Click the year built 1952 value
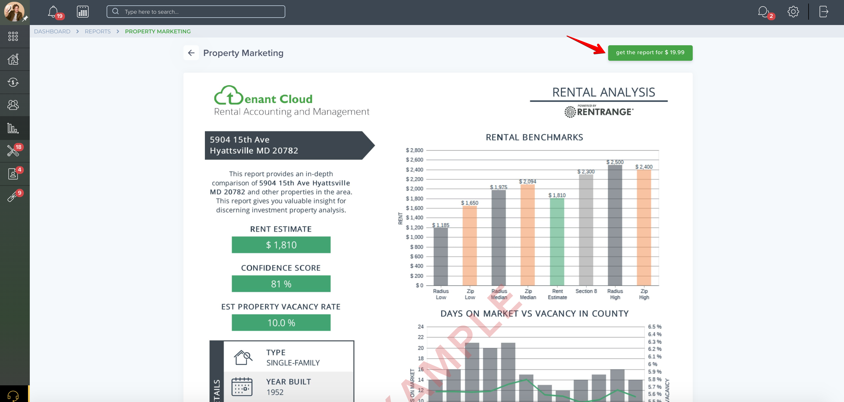The width and height of the screenshot is (844, 402). click(275, 392)
